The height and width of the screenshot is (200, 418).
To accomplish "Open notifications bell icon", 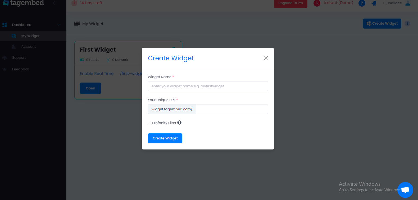I will pos(374,3).
